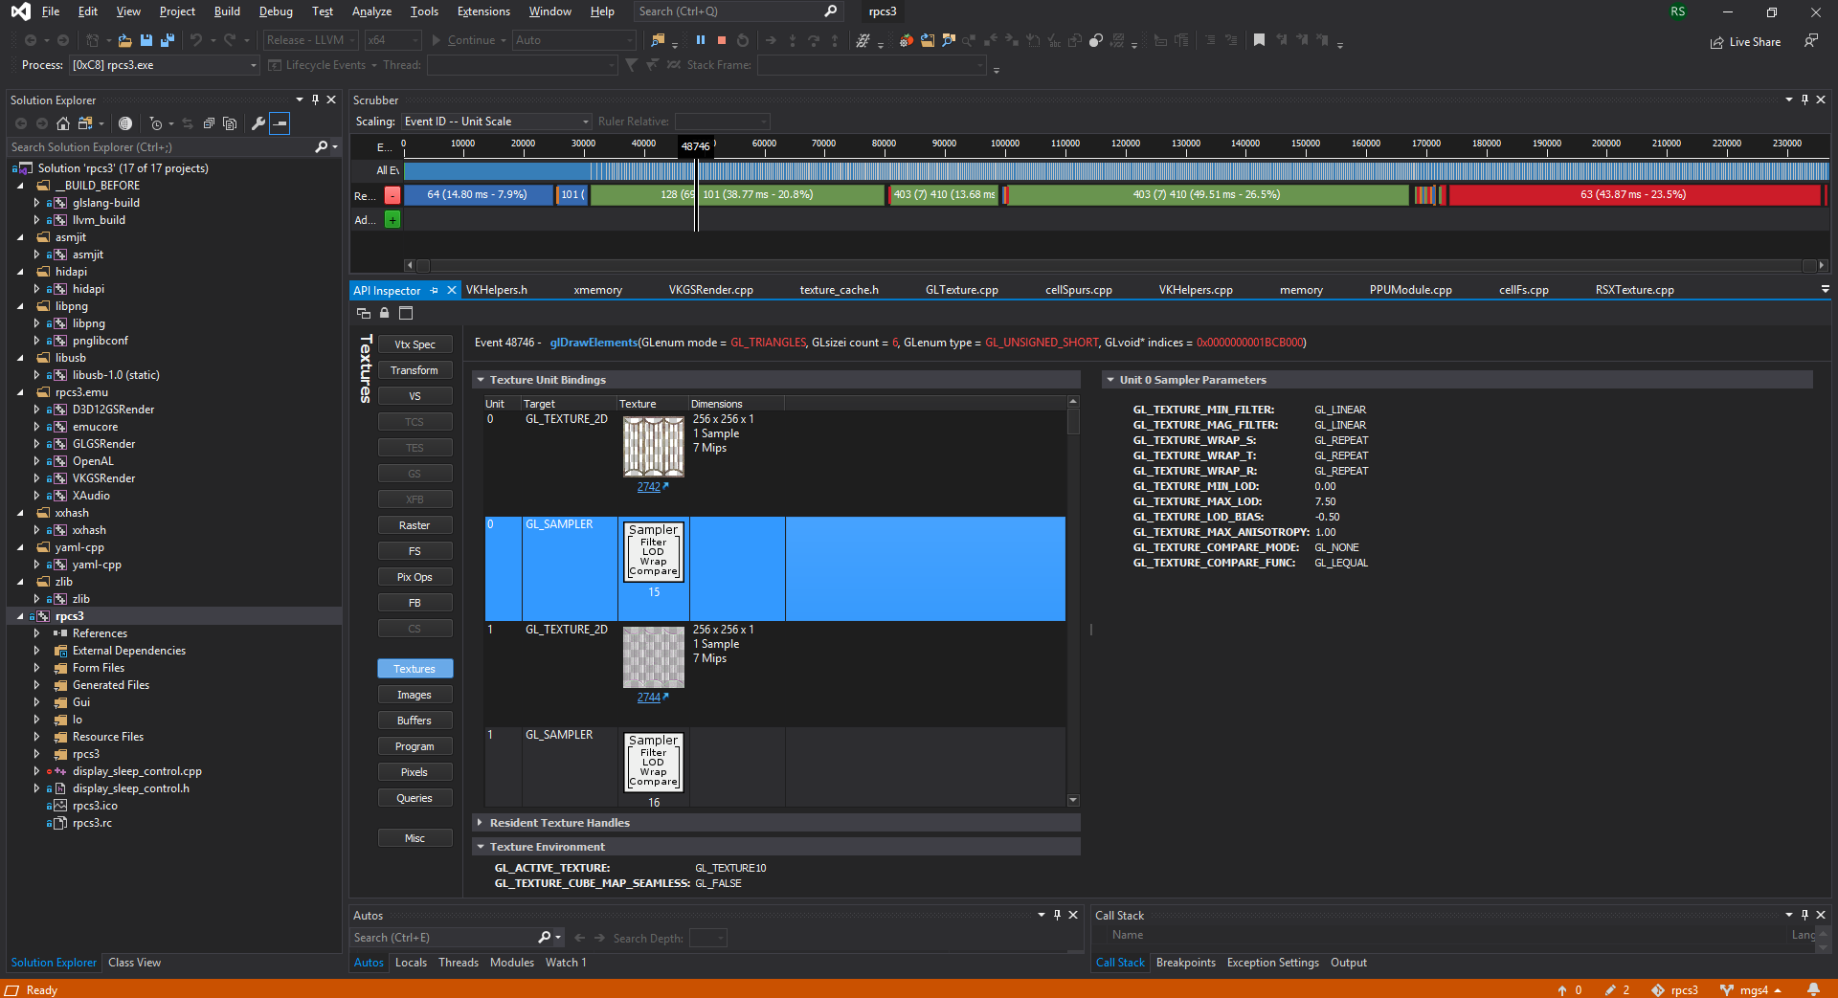The width and height of the screenshot is (1838, 998).
Task: Click the red minus Remove row button
Action: coord(392,195)
